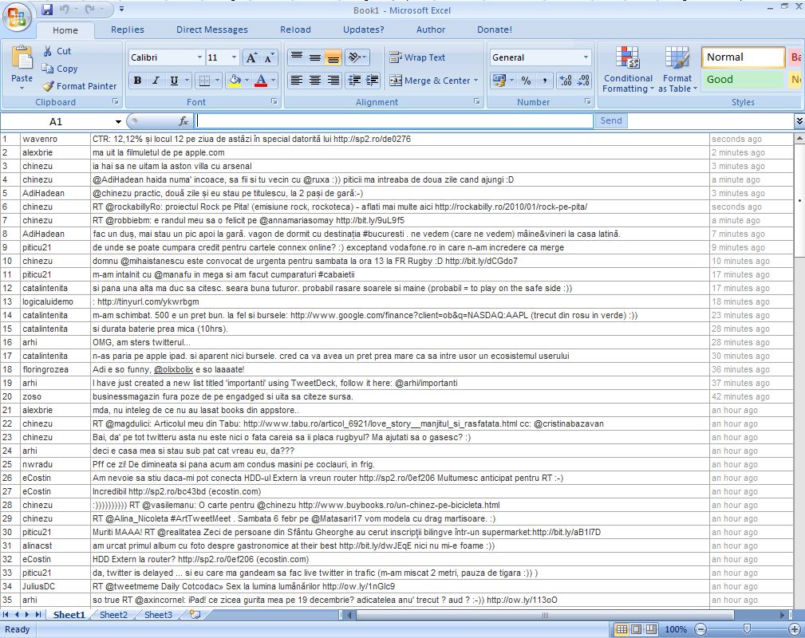Click the Paste clipboard icon
This screenshot has height=638, width=805.
coord(22,59)
